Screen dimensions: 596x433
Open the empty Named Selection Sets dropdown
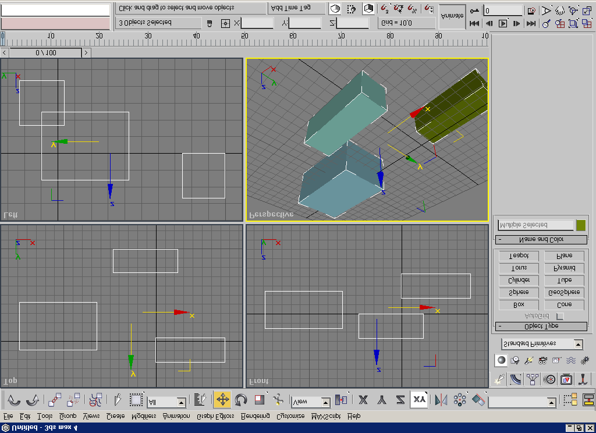(x=523, y=402)
